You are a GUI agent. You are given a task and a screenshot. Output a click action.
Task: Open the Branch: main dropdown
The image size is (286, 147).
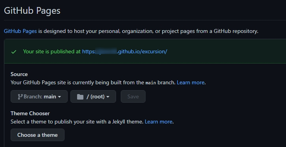(39, 96)
